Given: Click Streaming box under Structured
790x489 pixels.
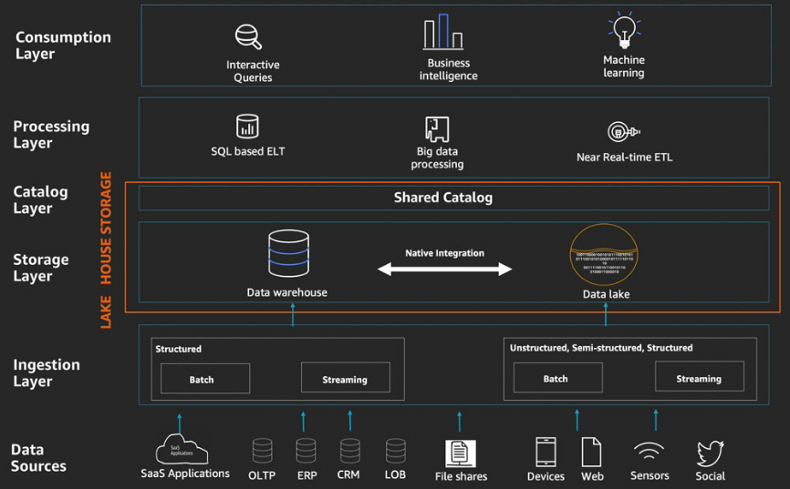Looking at the screenshot, I should (x=346, y=377).
